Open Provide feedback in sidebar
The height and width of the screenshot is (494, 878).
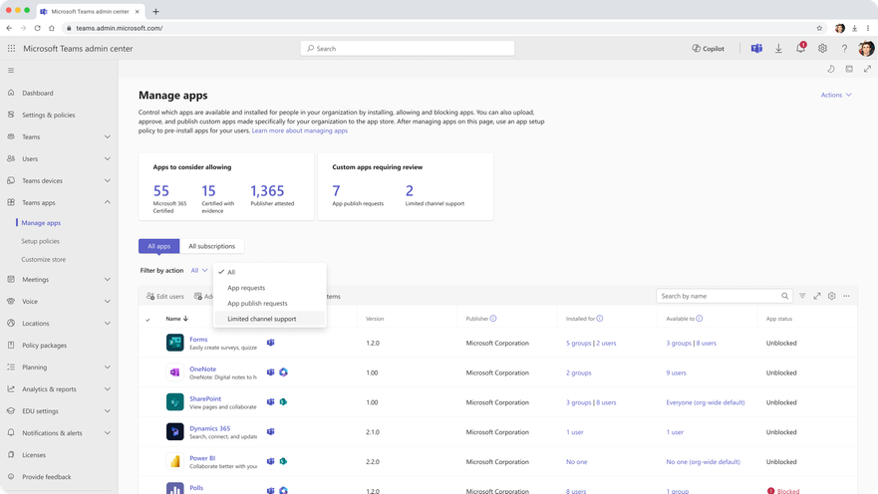pyautogui.click(x=47, y=477)
